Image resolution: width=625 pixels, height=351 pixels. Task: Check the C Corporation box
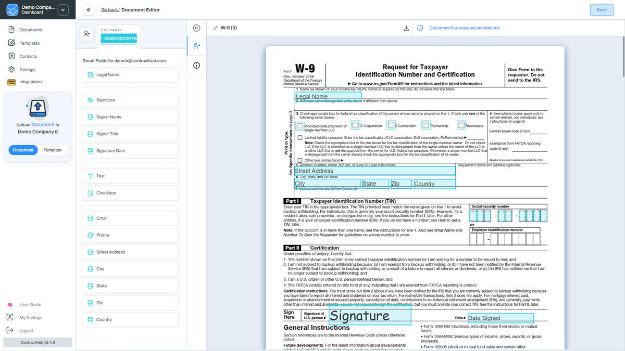pos(355,125)
